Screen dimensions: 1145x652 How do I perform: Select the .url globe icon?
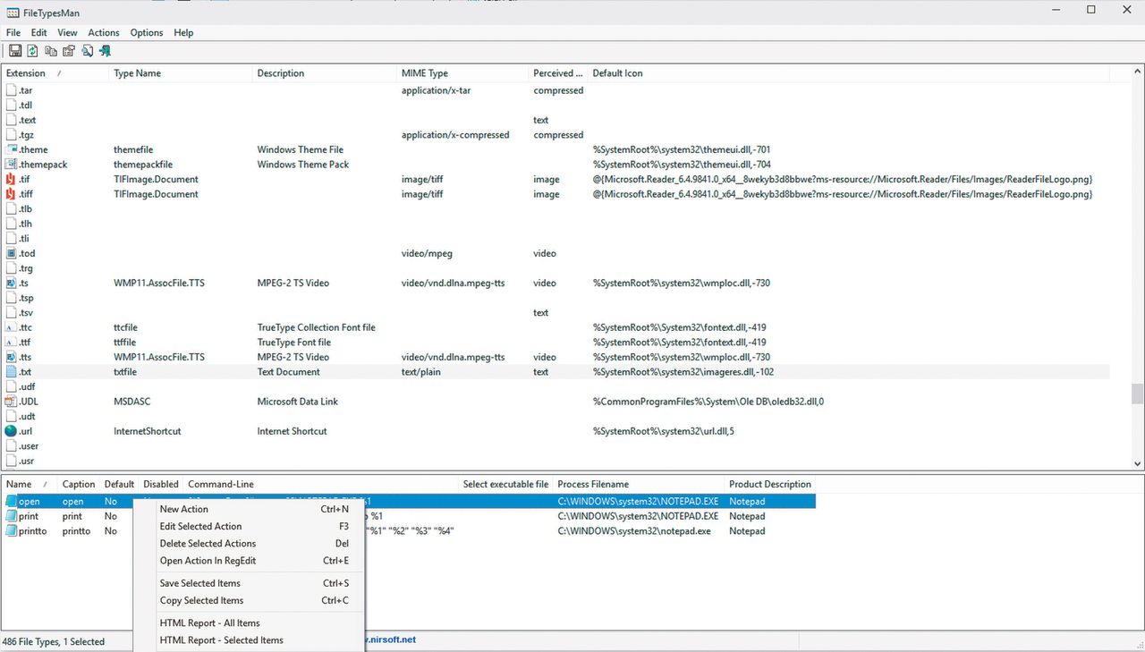click(x=12, y=431)
